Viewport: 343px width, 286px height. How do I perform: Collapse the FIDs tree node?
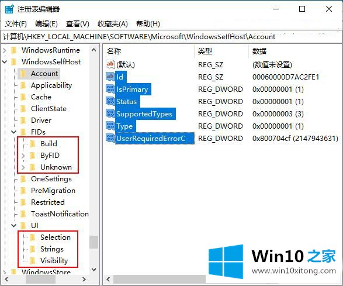coord(14,132)
